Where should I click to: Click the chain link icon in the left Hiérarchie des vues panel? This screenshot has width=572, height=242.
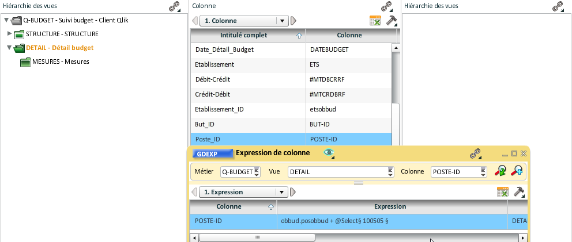175,6
